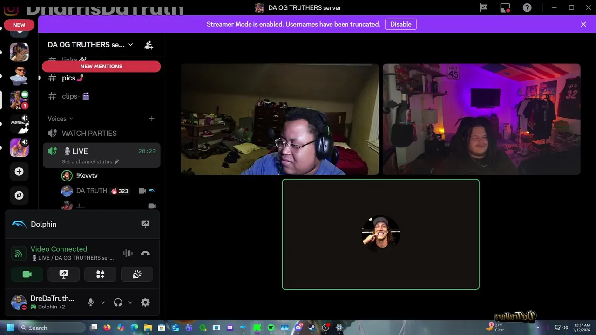596x335 pixels.
Task: Click the Dolphin activity name
Action: tap(44, 224)
